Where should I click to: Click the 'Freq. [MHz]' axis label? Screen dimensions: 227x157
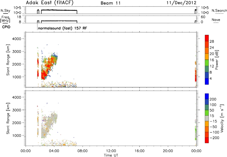coord(5,19)
